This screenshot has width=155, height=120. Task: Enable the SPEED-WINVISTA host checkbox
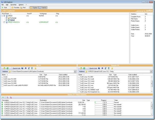point(4,22)
